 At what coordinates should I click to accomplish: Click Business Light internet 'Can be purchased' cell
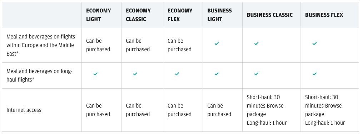[x=219, y=110]
